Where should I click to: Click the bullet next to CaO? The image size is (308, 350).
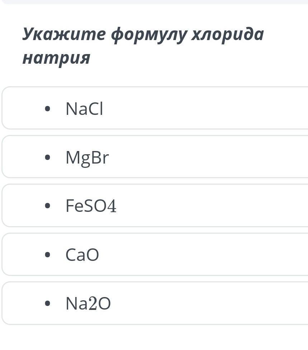(47, 254)
